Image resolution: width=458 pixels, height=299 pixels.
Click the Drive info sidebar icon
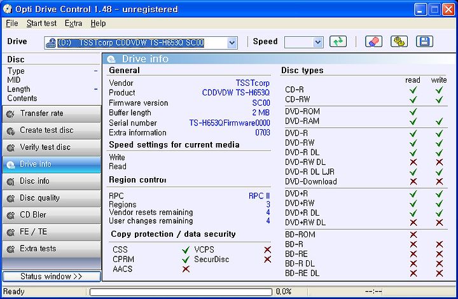(11, 165)
